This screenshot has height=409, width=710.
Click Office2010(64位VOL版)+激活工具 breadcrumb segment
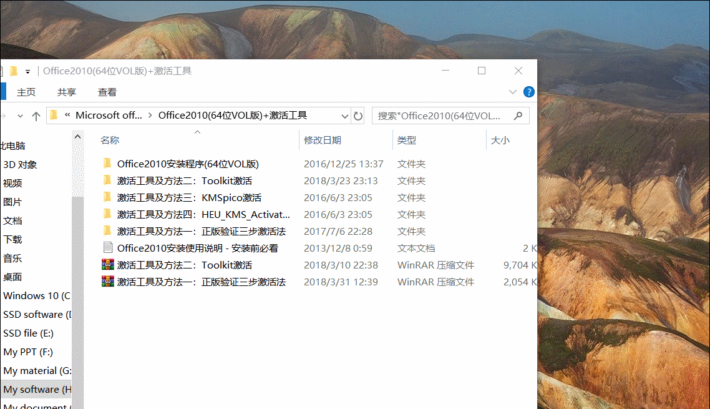pyautogui.click(x=233, y=115)
